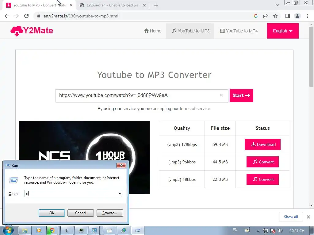The image size is (314, 235).
Task: Open tab search chevron in Chrome
Action: pyautogui.click(x=277, y=5)
